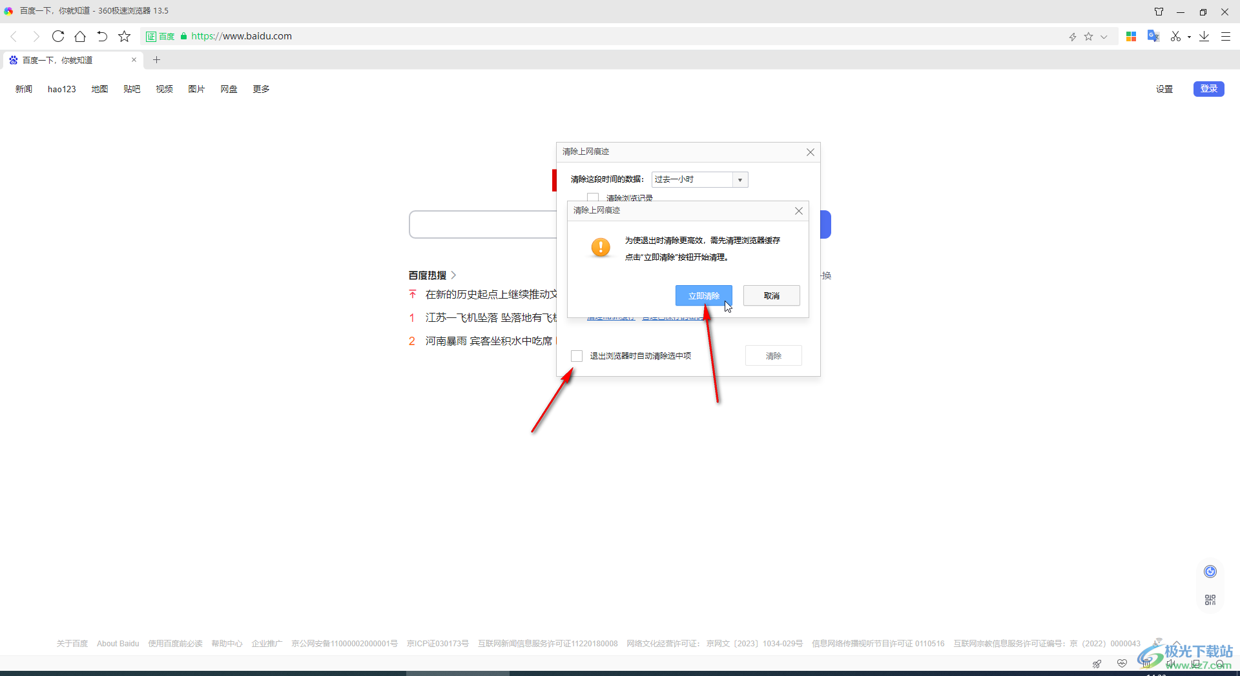The width and height of the screenshot is (1240, 676).
Task: Open hot search item 江苏一飞机坠落
Action: point(491,317)
